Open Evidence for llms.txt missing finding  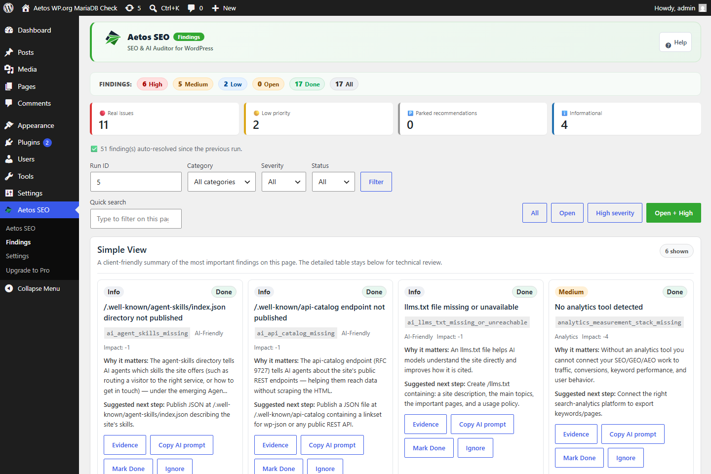[x=426, y=424]
